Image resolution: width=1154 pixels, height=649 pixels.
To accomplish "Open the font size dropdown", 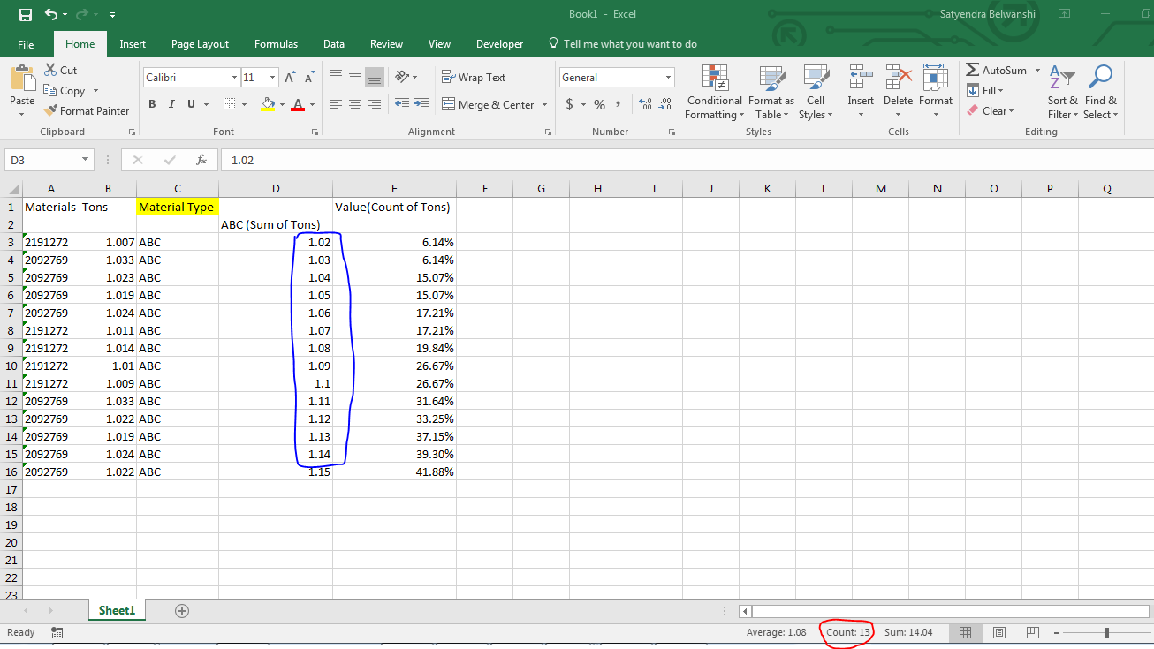I will pos(272,78).
